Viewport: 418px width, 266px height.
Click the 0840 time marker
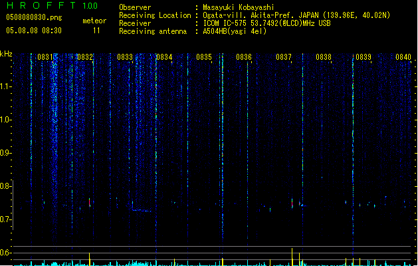pyautogui.click(x=403, y=57)
